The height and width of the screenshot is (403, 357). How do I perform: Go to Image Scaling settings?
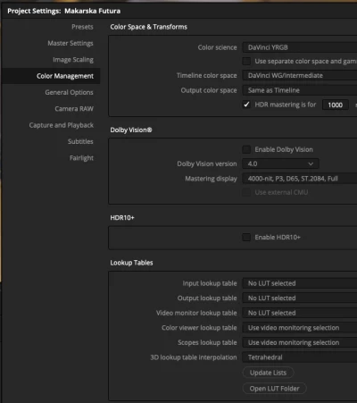pyautogui.click(x=73, y=60)
